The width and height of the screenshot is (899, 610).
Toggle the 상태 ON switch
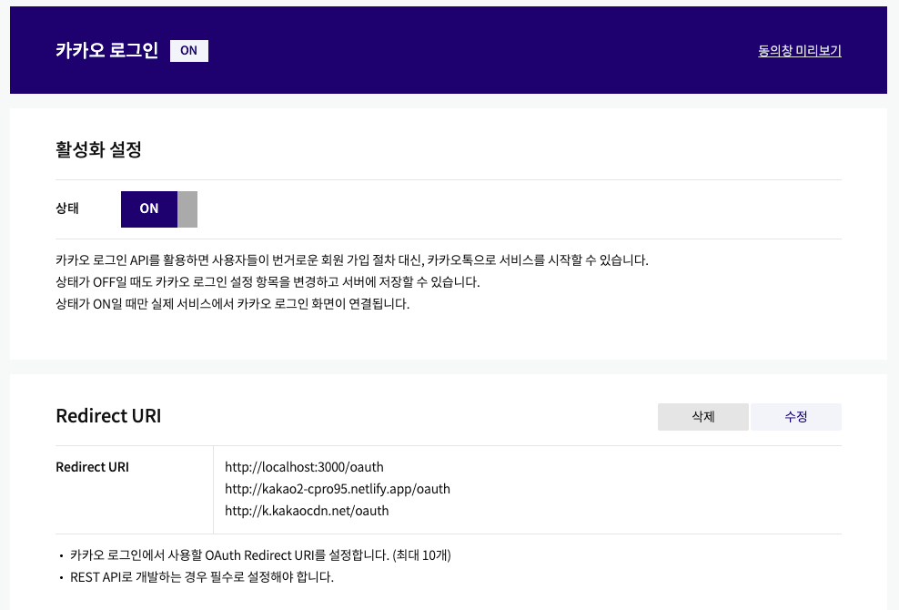pos(159,208)
